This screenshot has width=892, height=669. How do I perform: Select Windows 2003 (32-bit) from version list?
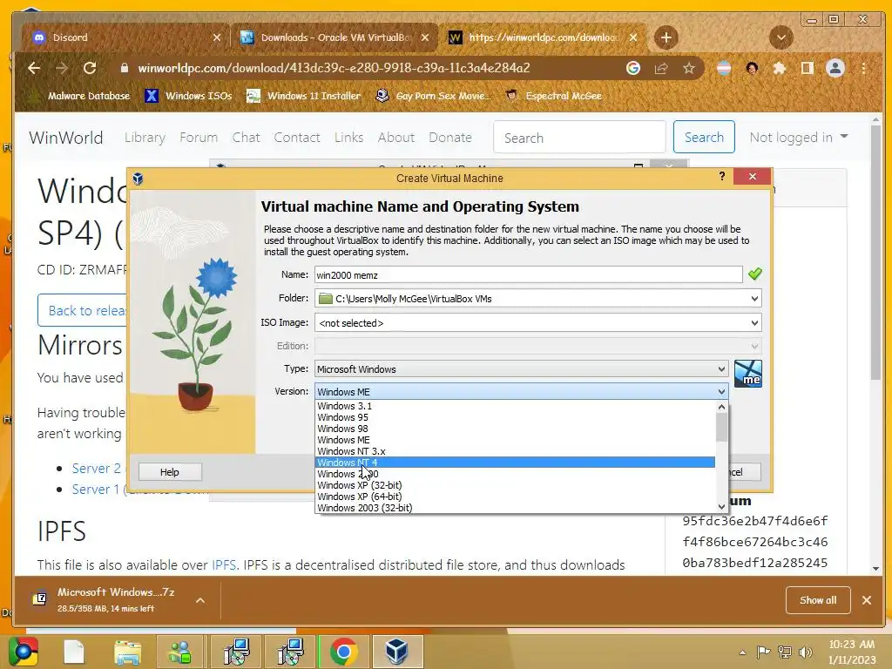[515, 508]
